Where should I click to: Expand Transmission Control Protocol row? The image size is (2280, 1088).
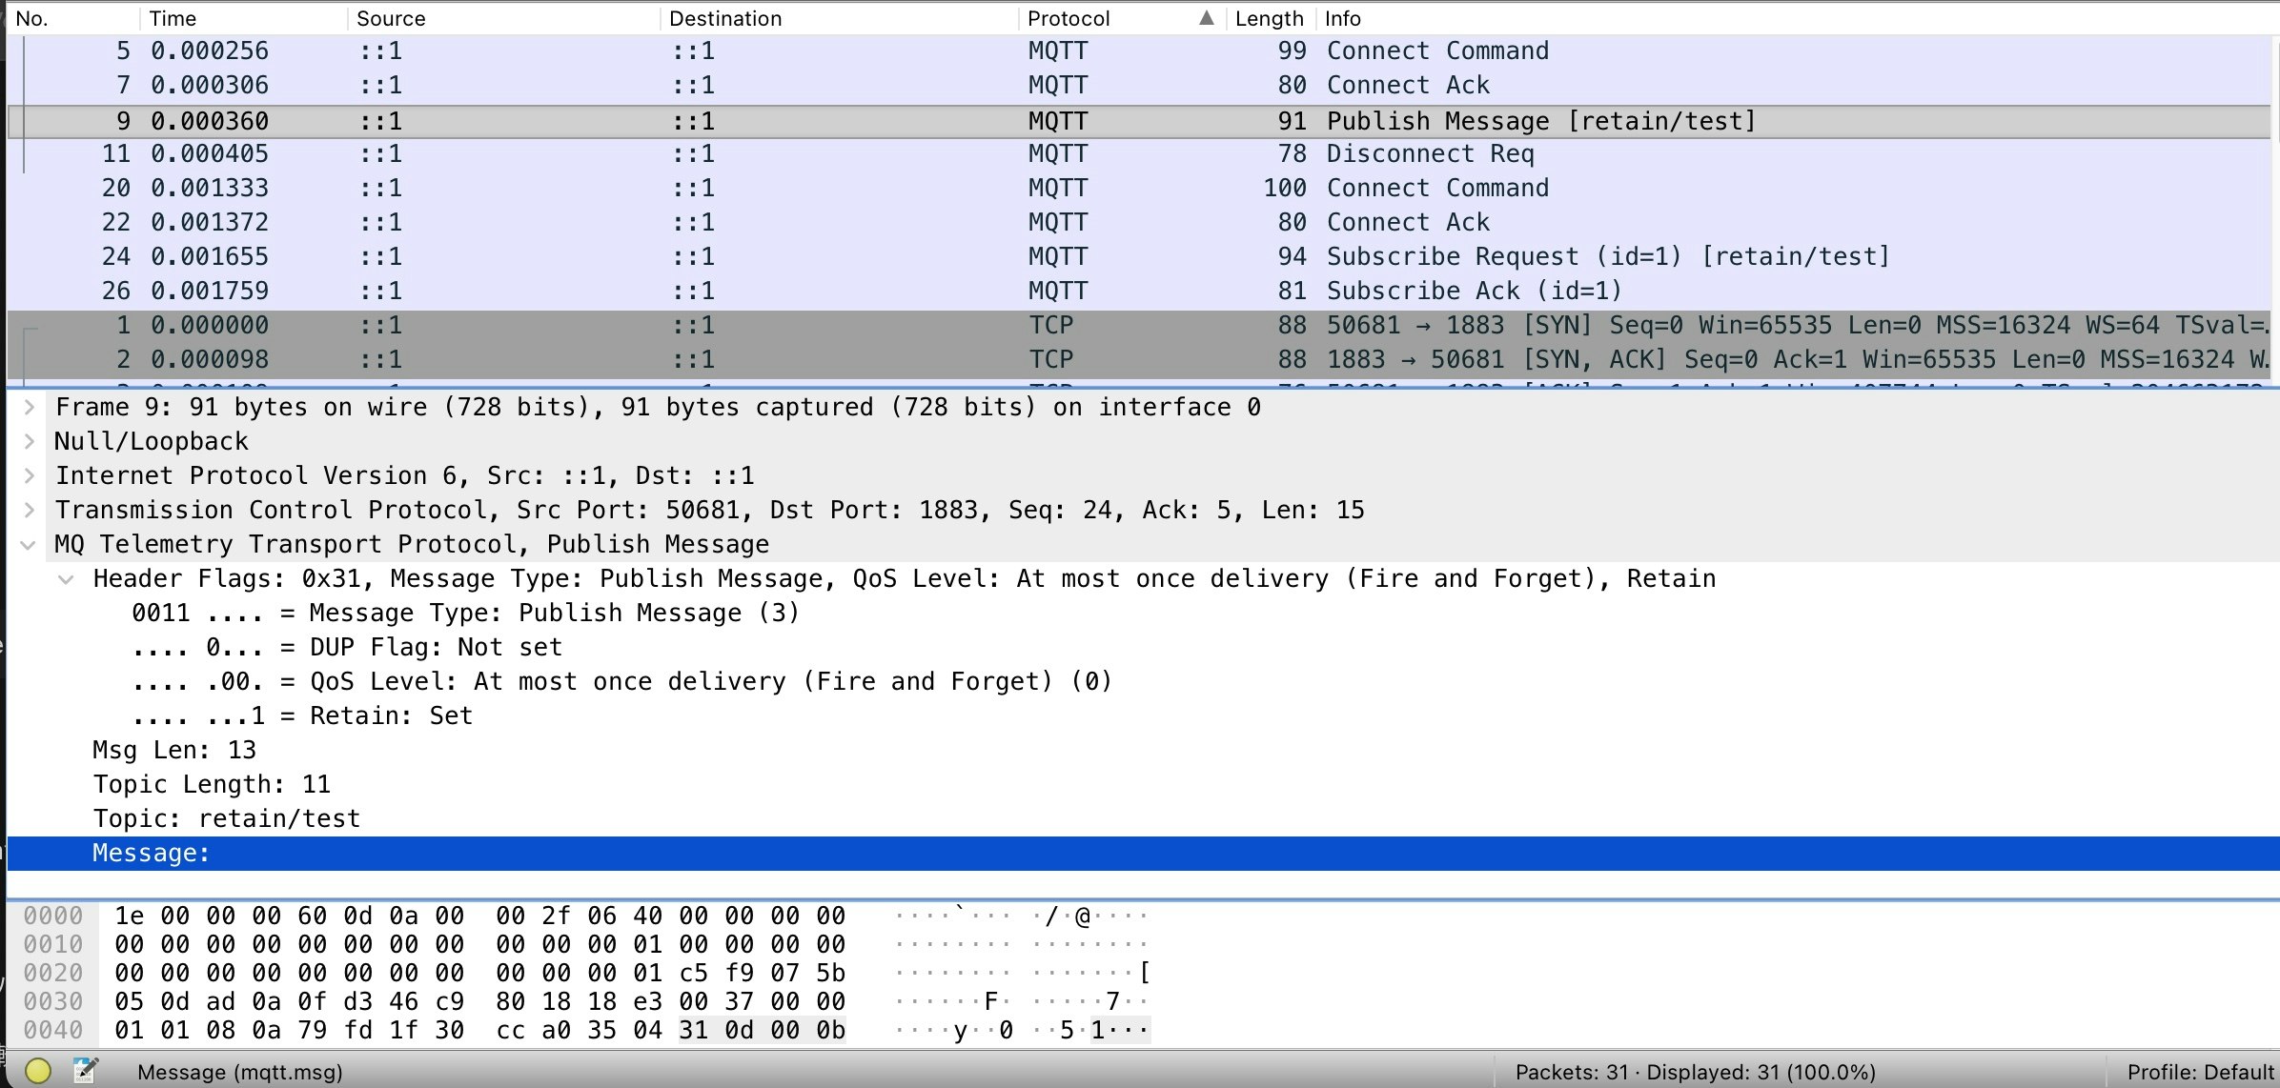pyautogui.click(x=30, y=511)
